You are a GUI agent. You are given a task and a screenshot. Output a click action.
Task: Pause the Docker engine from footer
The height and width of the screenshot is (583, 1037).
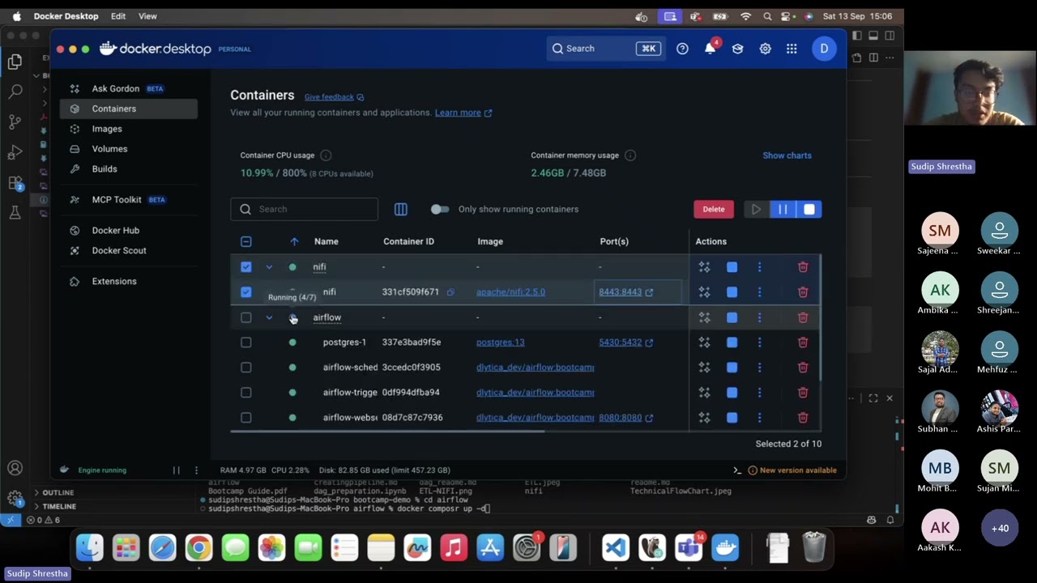[176, 470]
